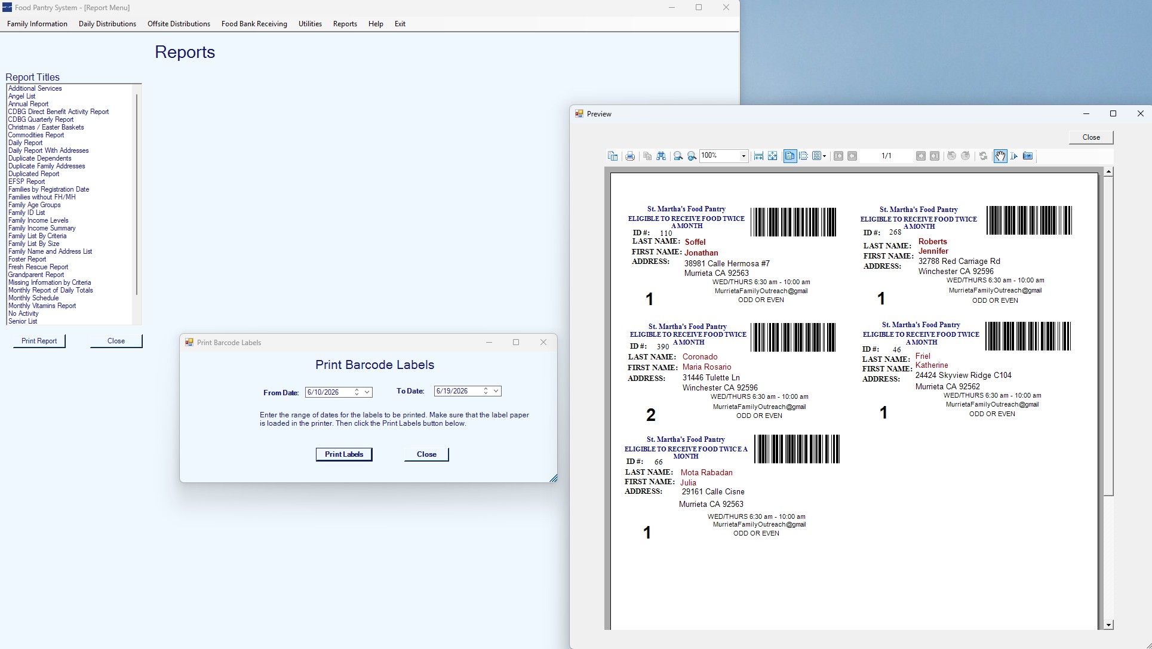Toggle the hand pan tool
Screen dimensions: 1152x649
[x=1000, y=156]
